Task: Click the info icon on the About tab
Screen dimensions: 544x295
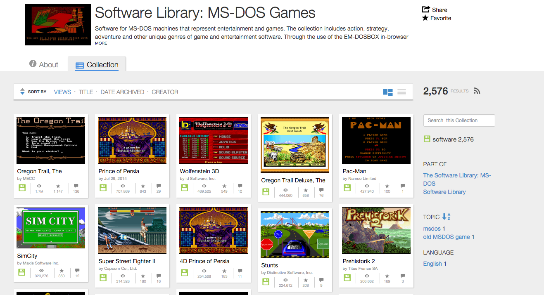Action: click(x=33, y=64)
